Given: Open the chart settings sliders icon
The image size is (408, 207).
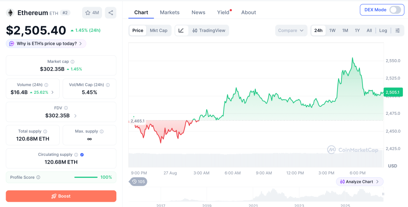Looking at the screenshot, I should click(398, 31).
